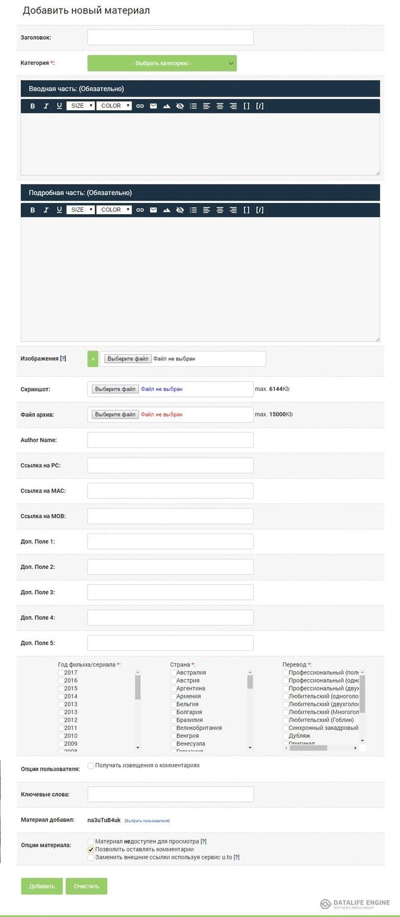Click the year list vertical scrollbar
This screenshot has height=917, width=400.
[138, 711]
